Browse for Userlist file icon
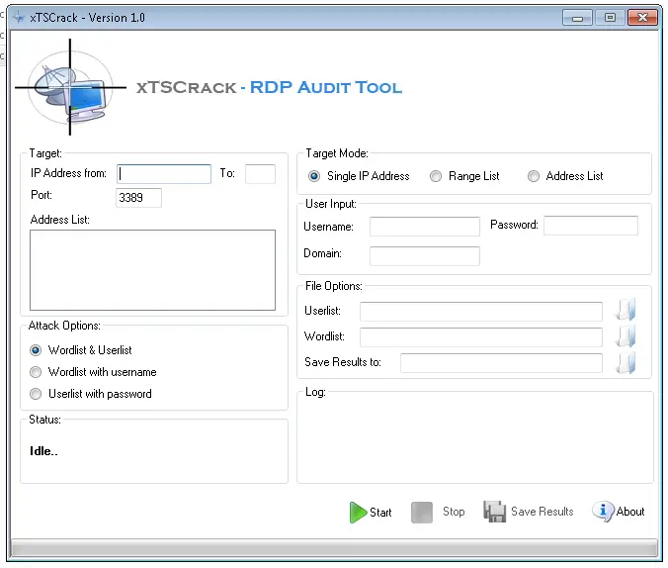Screen dimensions: 668x568 [625, 311]
